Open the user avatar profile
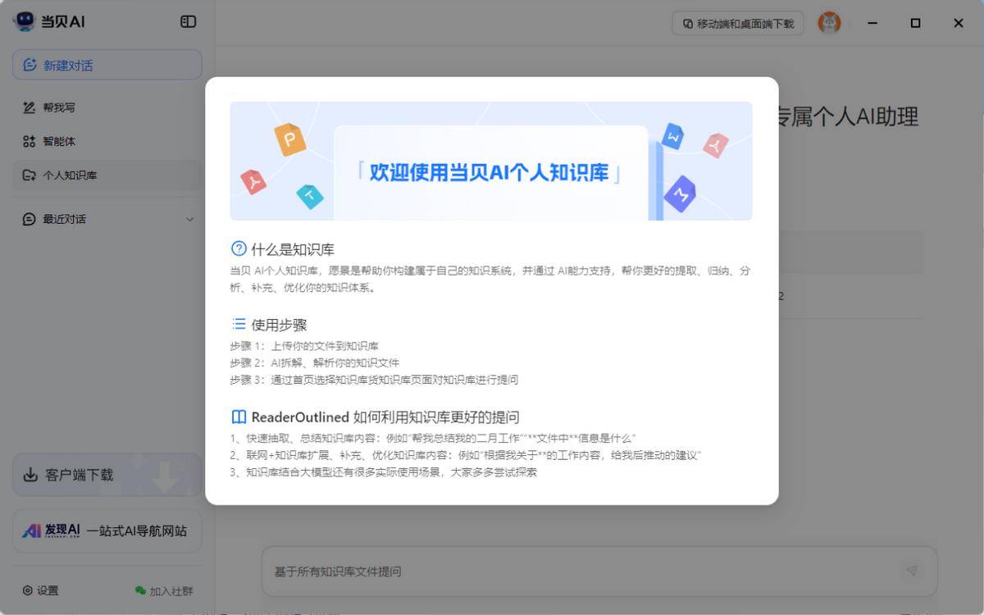This screenshot has height=615, width=984. [x=829, y=23]
